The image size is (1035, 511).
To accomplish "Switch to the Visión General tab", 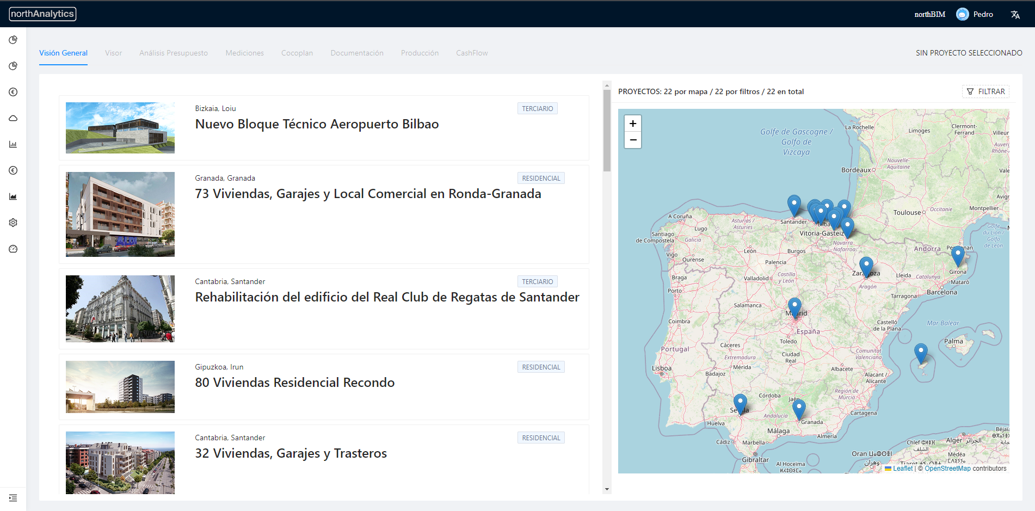I will (x=63, y=53).
